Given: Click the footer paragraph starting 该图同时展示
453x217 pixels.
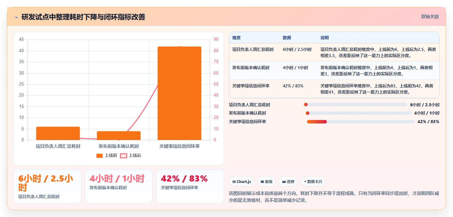Looking at the screenshot, I should pos(334,197).
